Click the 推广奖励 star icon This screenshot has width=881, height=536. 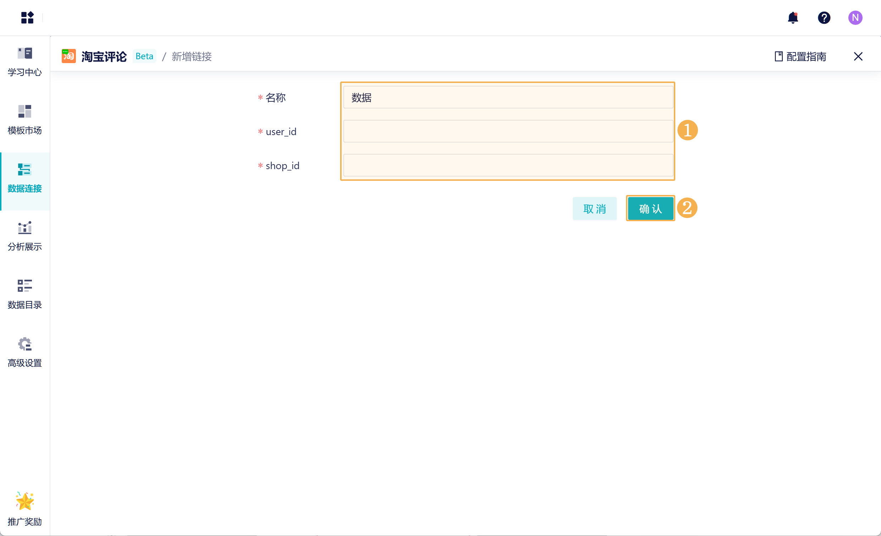tap(25, 501)
